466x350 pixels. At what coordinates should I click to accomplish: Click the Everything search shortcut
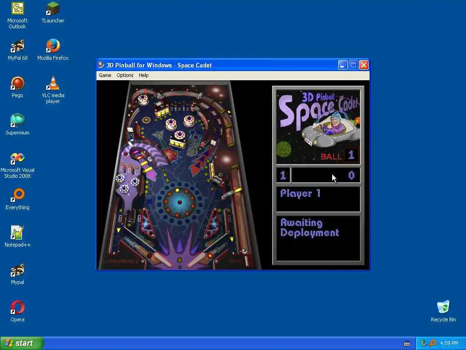point(17,200)
